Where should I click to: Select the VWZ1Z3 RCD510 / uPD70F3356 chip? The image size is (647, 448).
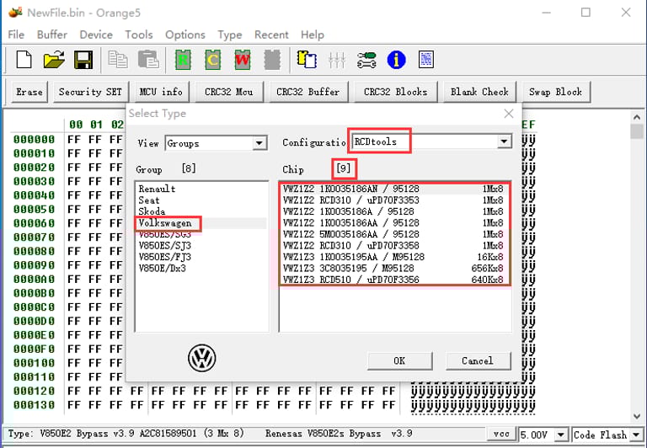394,280
